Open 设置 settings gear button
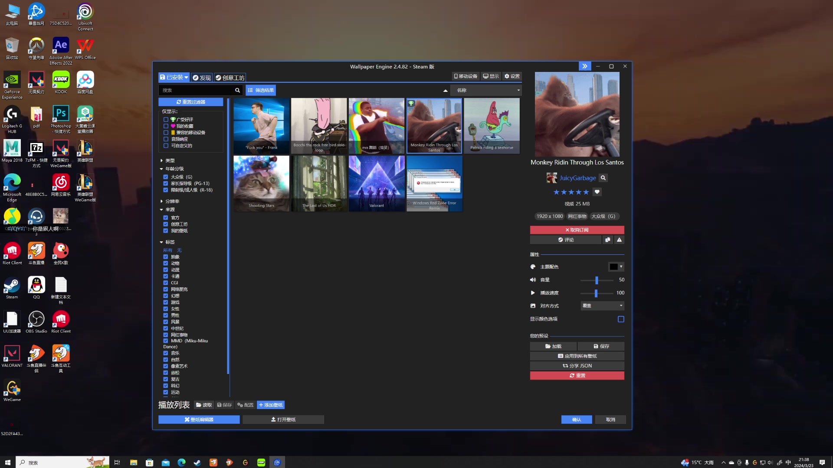 pyautogui.click(x=512, y=76)
